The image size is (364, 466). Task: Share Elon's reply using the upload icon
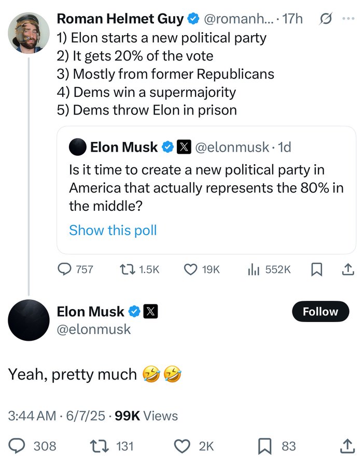coord(347,446)
